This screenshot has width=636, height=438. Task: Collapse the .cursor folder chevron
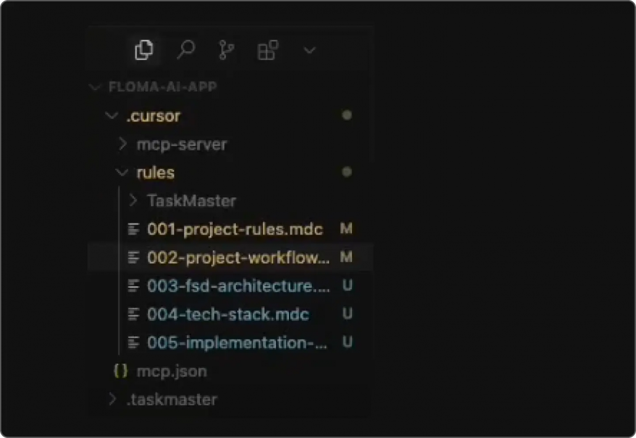click(x=112, y=116)
